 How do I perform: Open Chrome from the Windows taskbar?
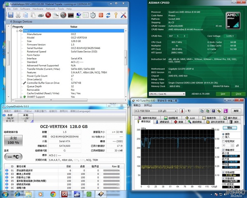click(53, 194)
